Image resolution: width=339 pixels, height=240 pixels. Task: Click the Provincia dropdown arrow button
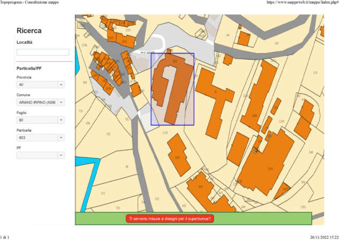point(61,85)
